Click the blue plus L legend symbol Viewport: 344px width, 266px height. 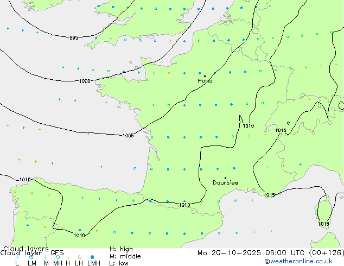tap(17, 257)
